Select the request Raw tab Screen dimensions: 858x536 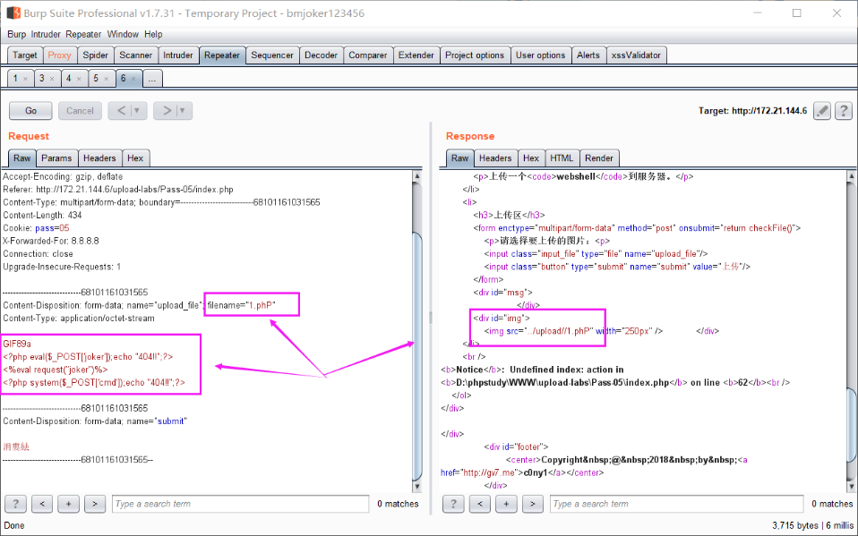21,158
